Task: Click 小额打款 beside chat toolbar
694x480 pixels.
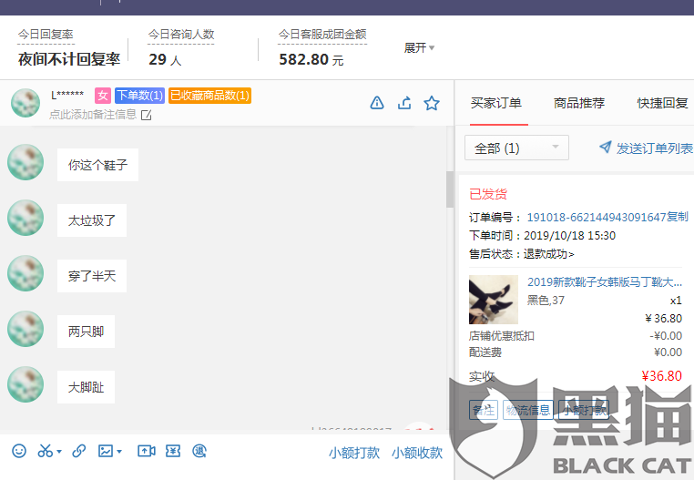Action: (354, 453)
